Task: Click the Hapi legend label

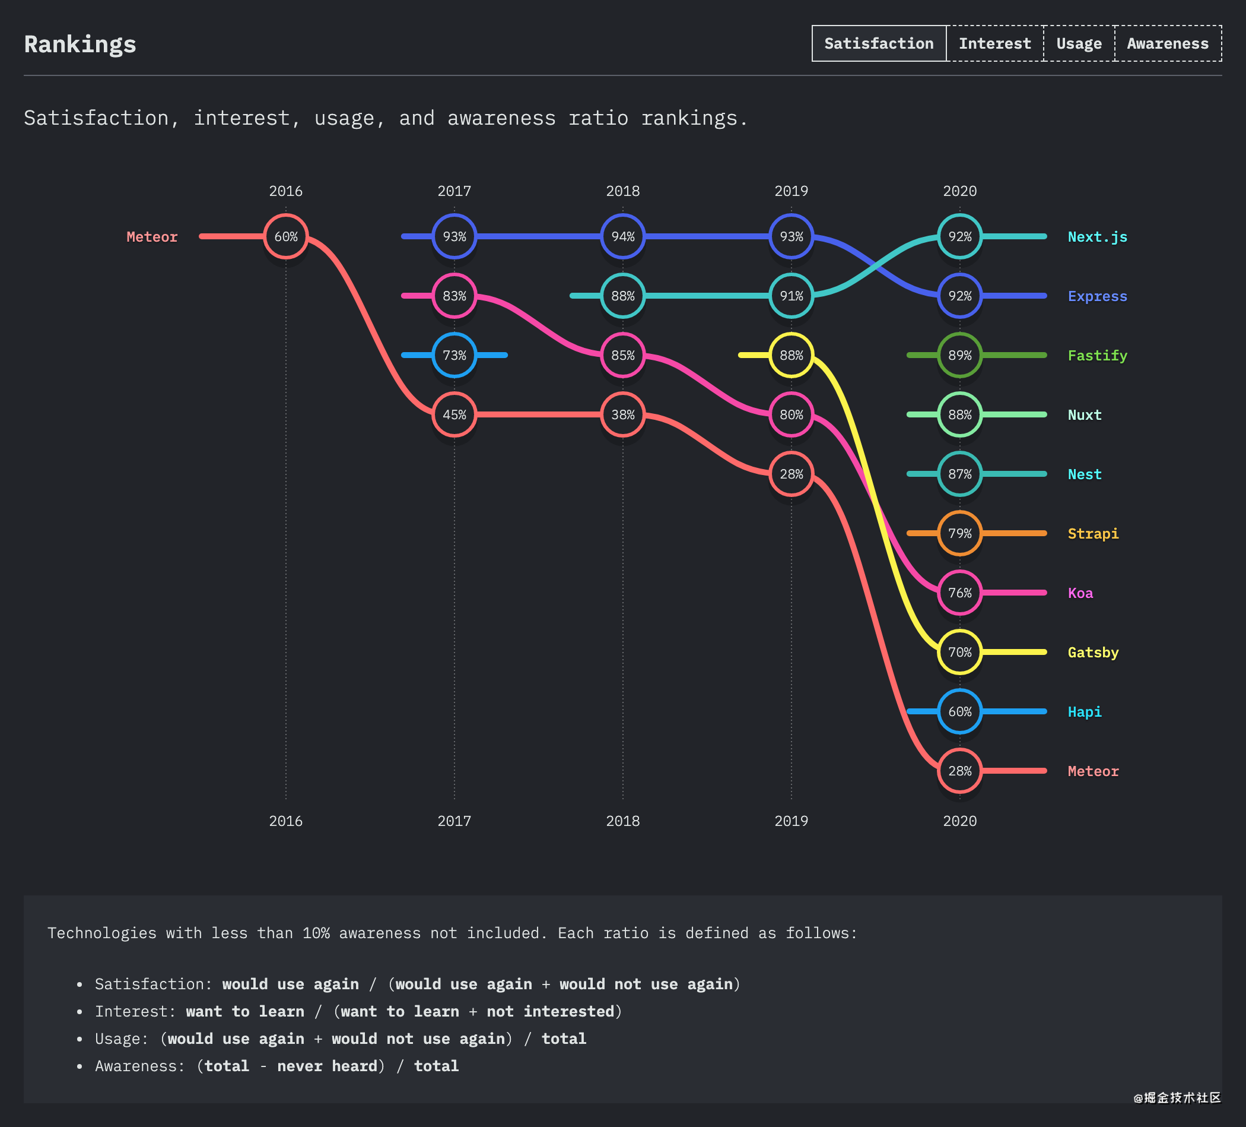Action: (1084, 712)
